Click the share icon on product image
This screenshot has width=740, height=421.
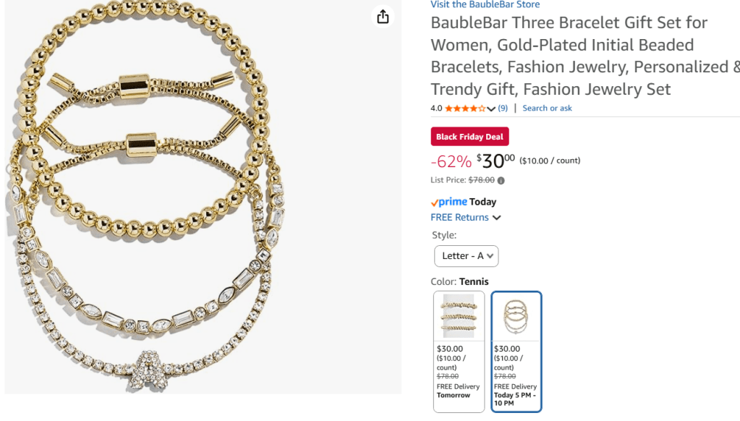[x=383, y=17]
